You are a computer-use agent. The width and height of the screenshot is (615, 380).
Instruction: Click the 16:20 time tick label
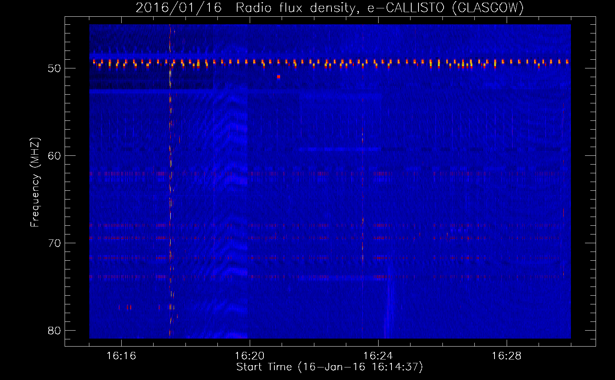coord(250,356)
